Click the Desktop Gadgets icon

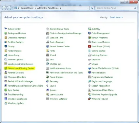[6, 42]
